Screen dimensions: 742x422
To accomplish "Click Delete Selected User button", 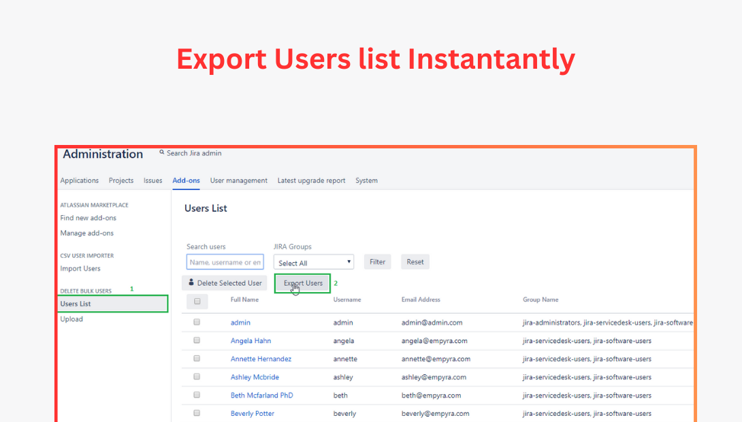I will pyautogui.click(x=225, y=283).
